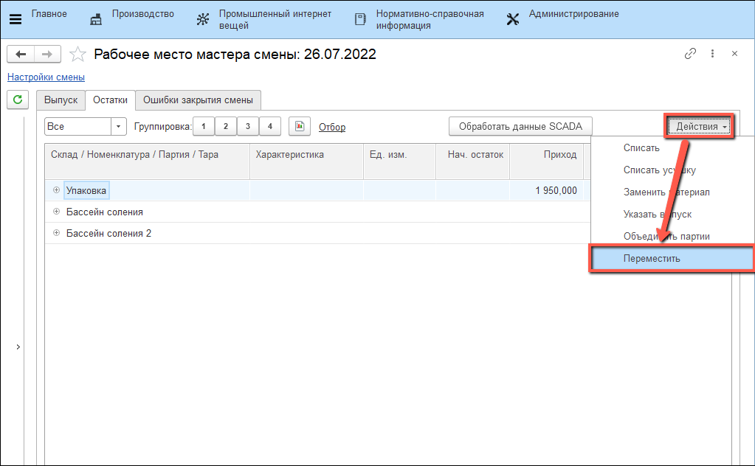Copy link using the chain icon
The height and width of the screenshot is (466, 755).
(x=690, y=54)
